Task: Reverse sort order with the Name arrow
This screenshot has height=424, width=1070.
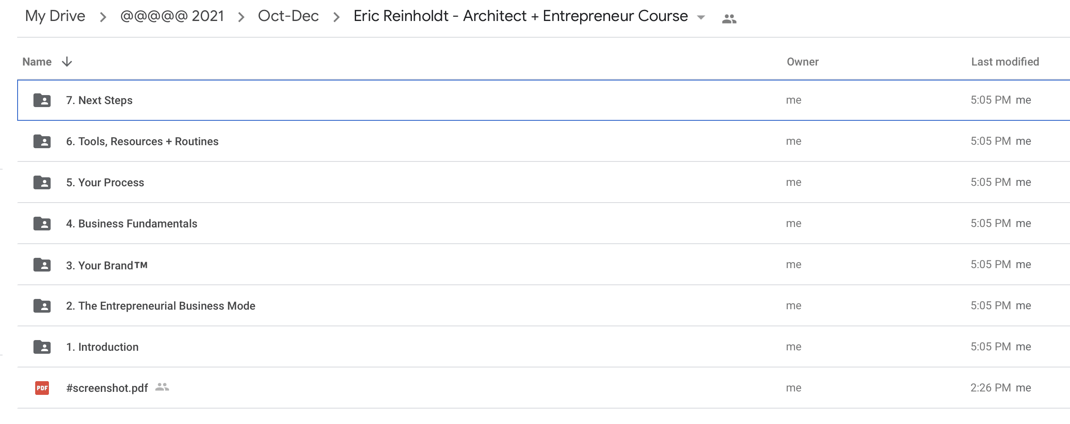Action: 67,62
